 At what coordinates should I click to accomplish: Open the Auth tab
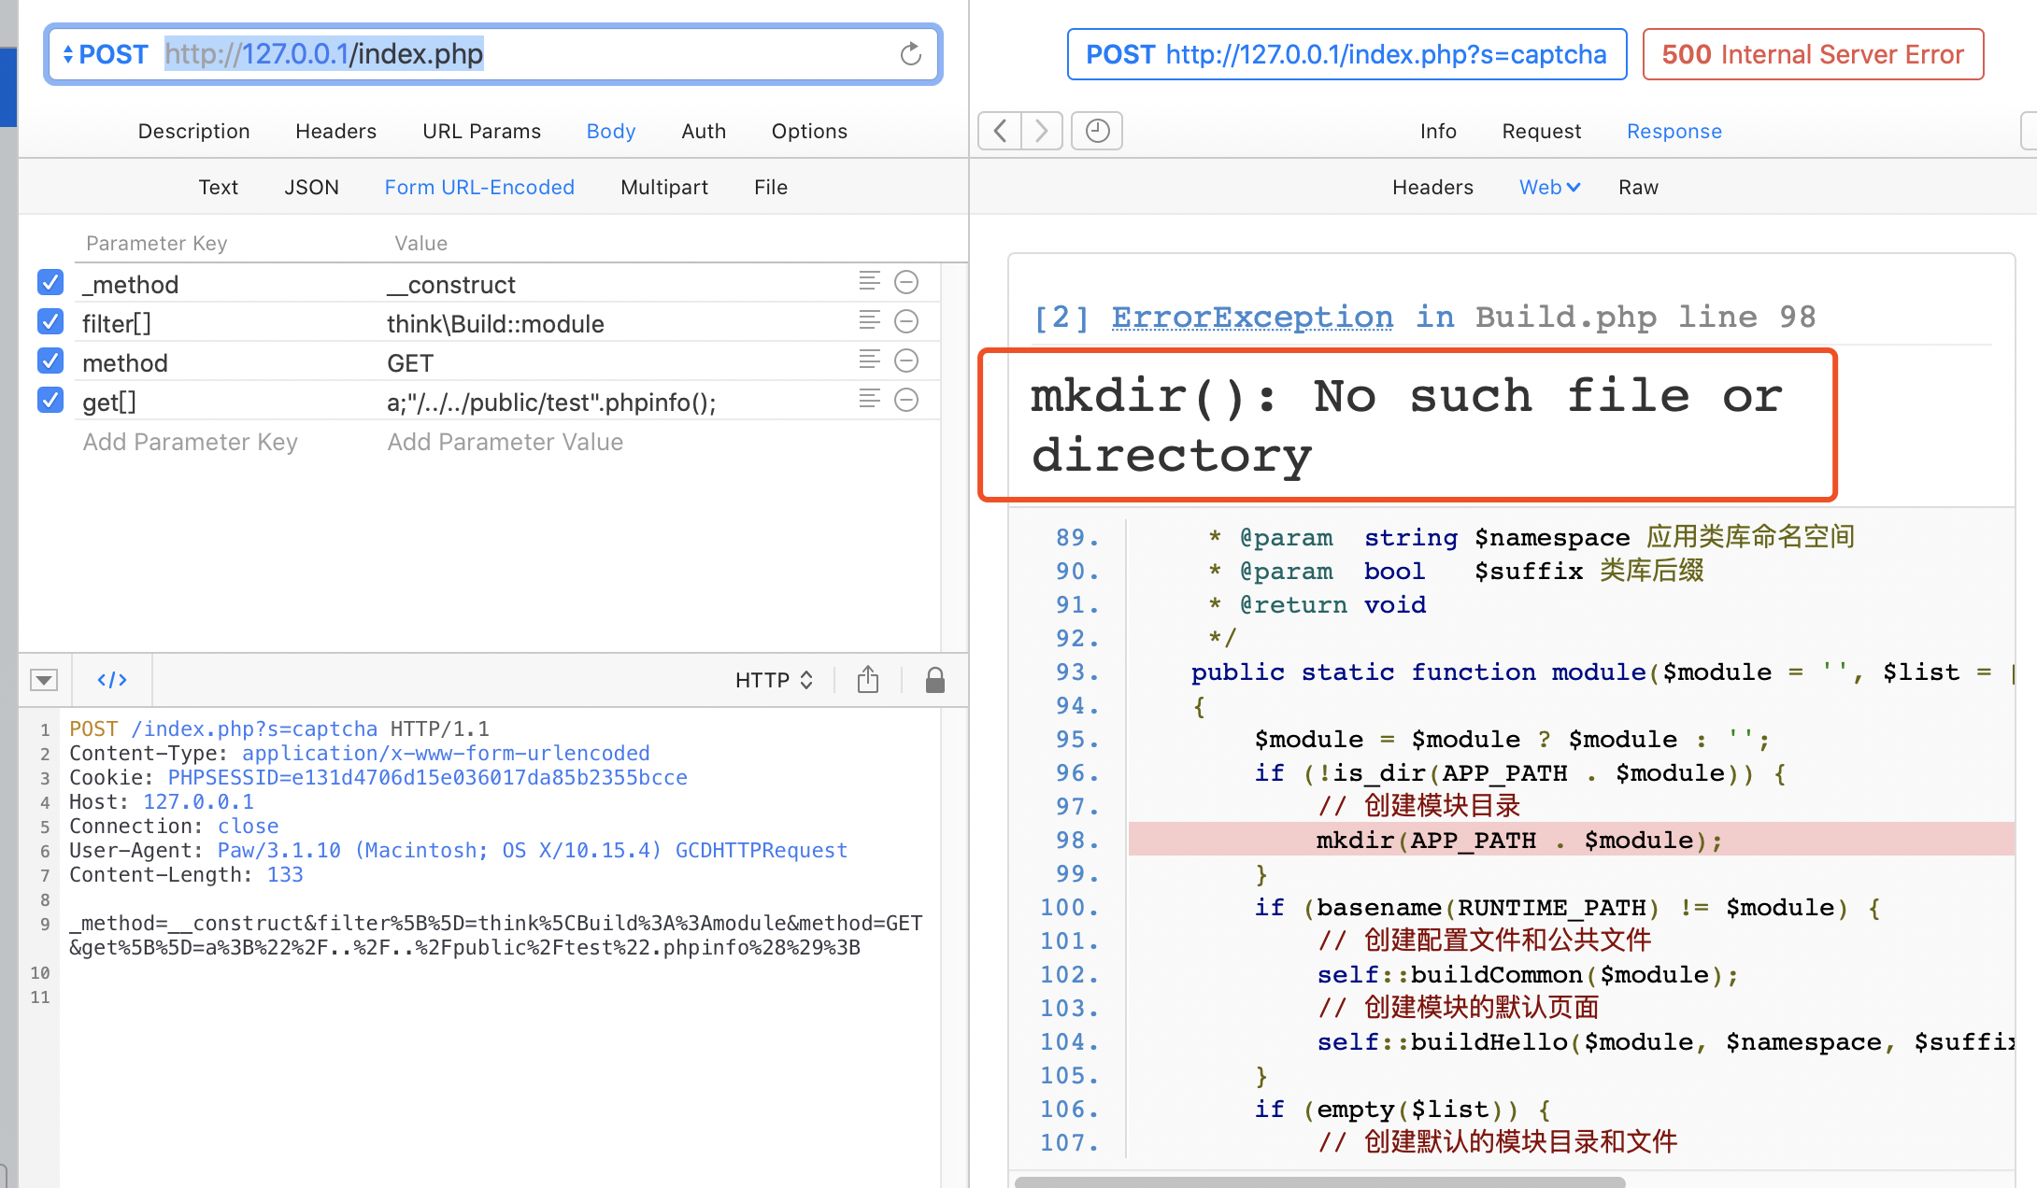[x=704, y=131]
